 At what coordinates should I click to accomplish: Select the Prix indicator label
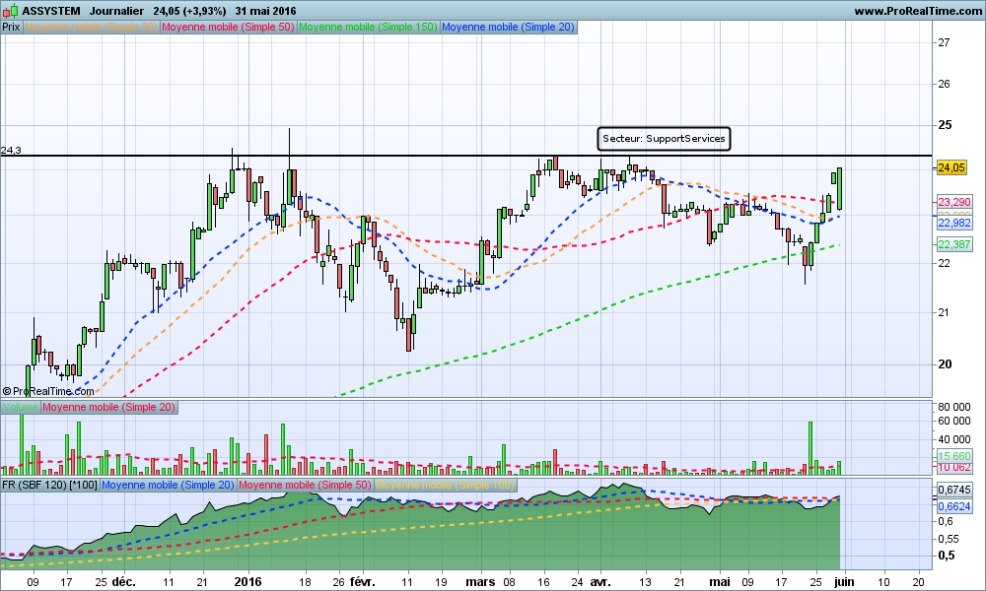11,27
